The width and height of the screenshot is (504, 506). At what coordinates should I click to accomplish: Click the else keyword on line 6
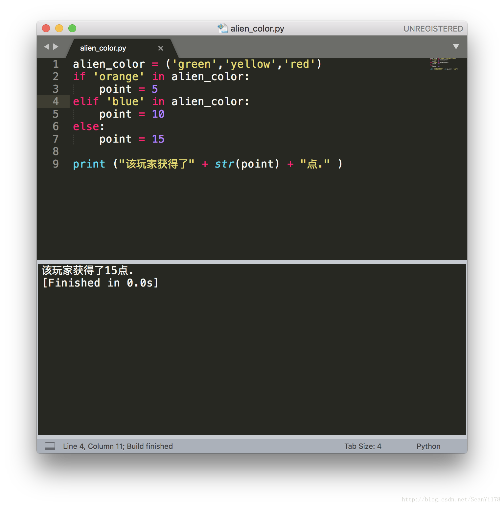[86, 126]
